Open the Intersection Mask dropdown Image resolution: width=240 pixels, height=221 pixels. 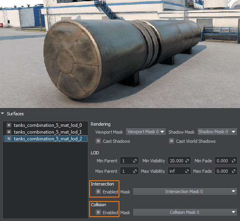click(185, 192)
